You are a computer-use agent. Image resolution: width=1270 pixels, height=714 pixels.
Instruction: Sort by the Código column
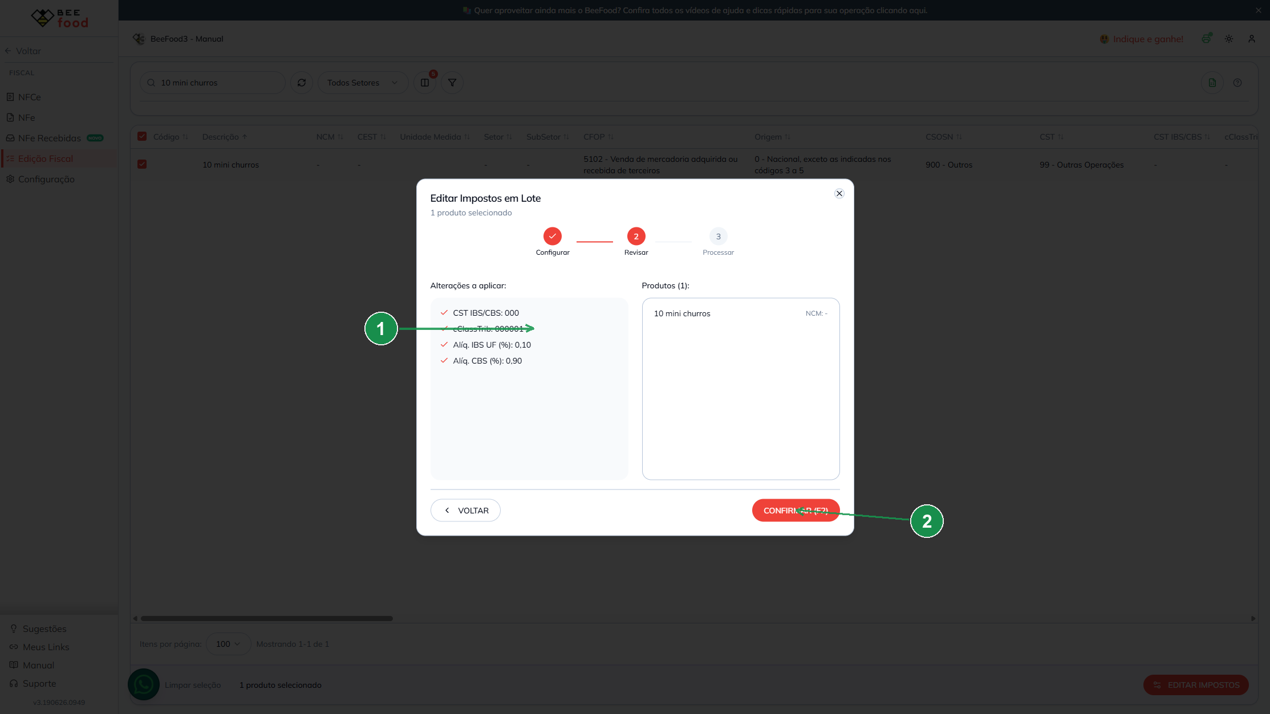[x=171, y=137]
